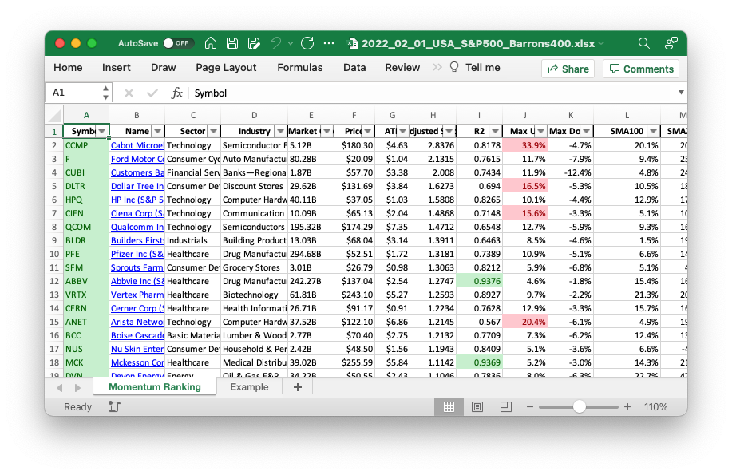
Task: Open the Draw ribbon tab
Action: tap(164, 68)
